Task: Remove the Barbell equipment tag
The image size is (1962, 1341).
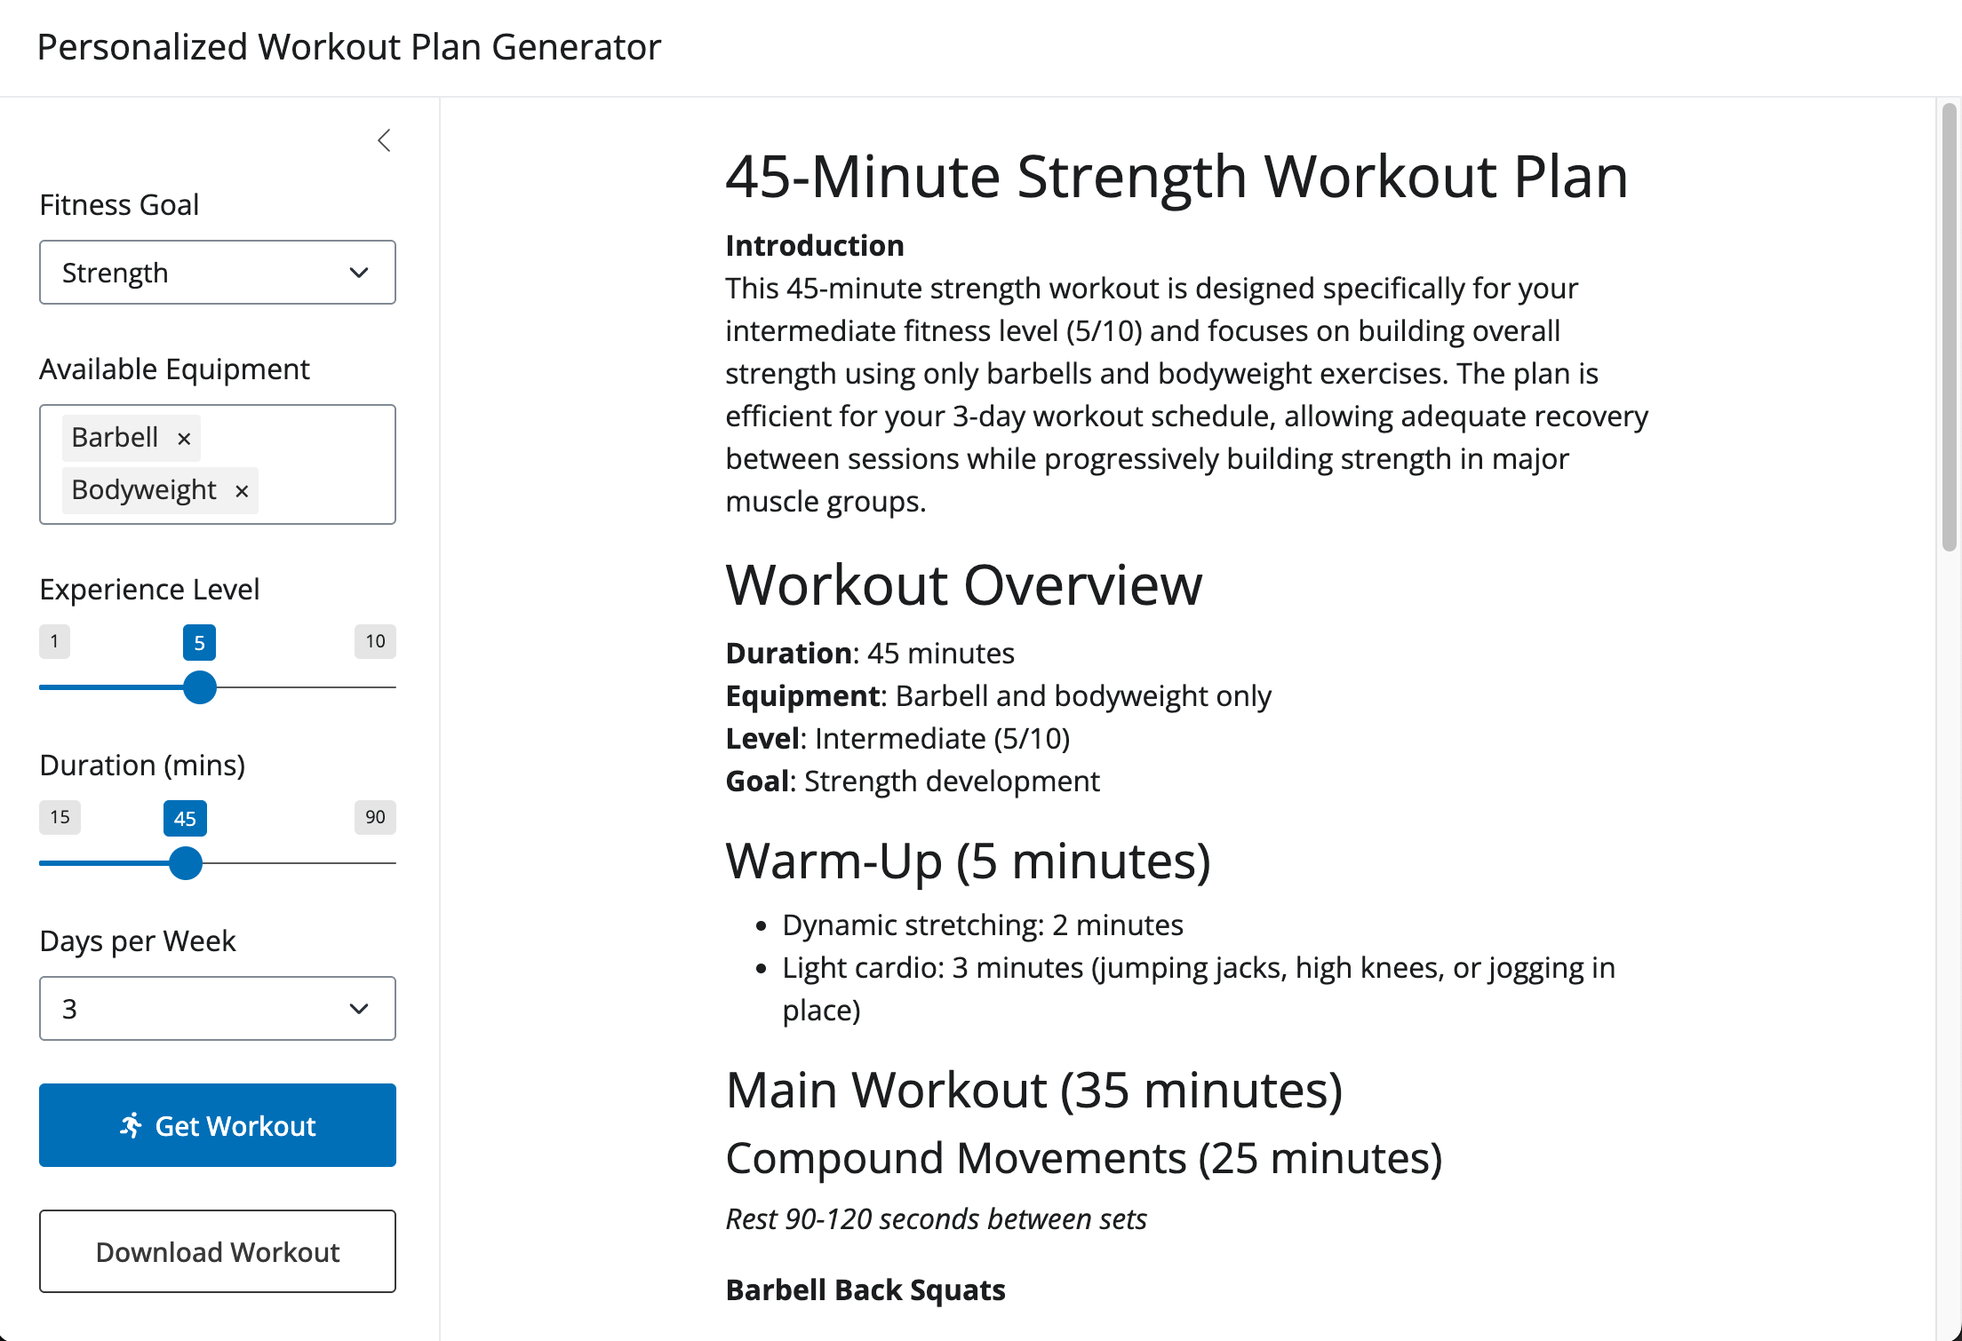Action: 184,439
